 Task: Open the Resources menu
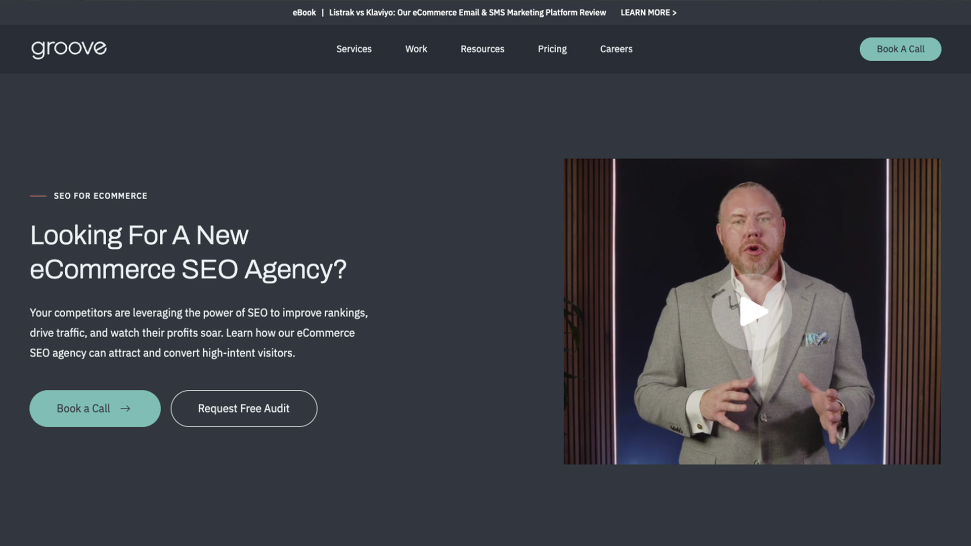(482, 49)
